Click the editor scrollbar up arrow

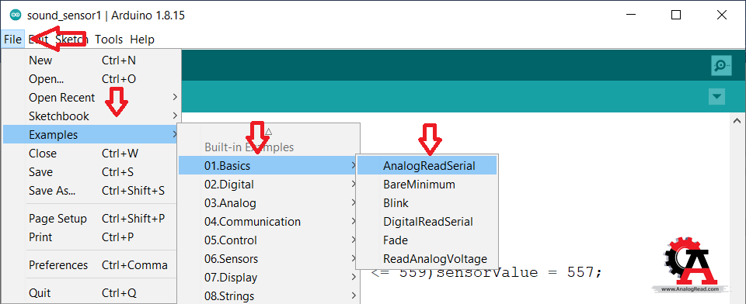tap(737, 121)
